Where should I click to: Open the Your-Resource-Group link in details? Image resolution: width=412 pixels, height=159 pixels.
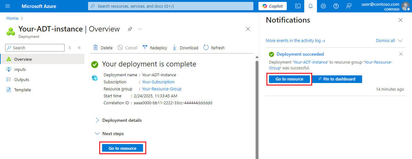click(162, 89)
